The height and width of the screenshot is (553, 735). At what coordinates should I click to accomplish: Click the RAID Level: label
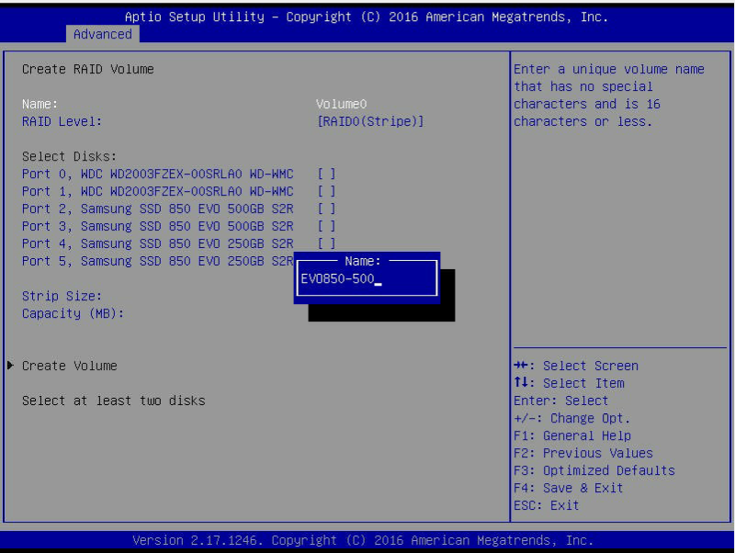pyautogui.click(x=62, y=121)
